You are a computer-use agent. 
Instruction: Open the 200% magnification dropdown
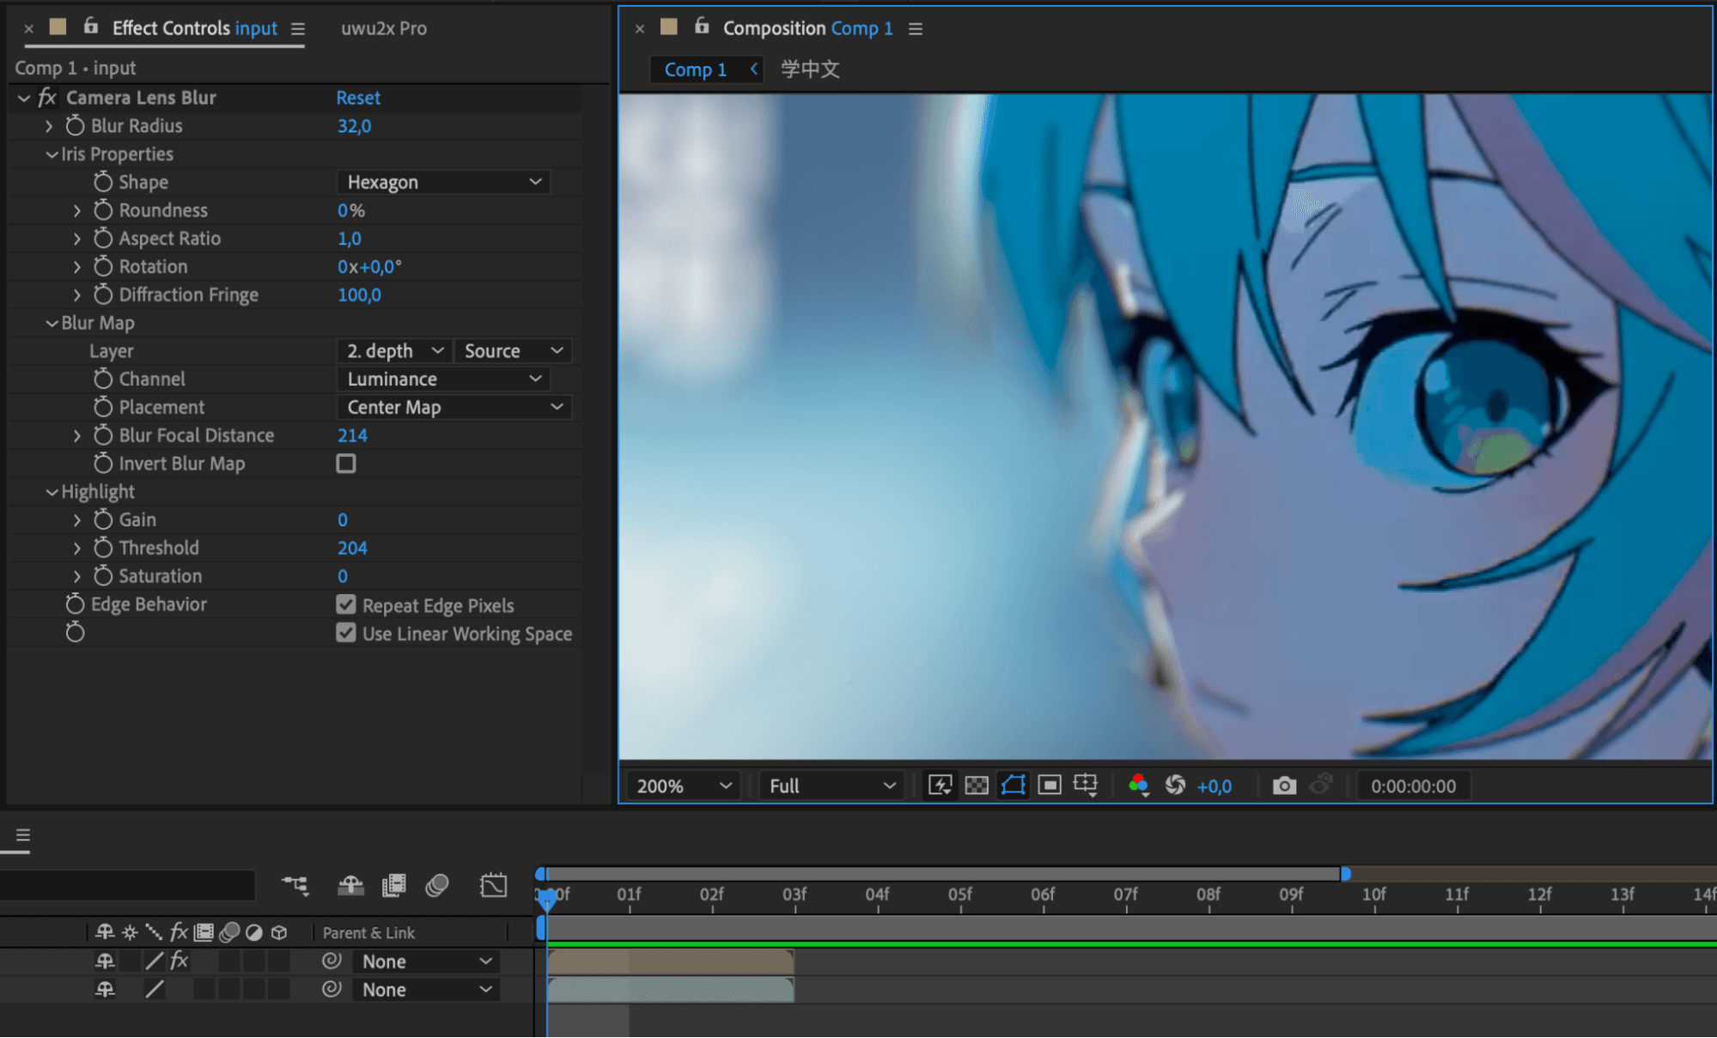pos(684,786)
